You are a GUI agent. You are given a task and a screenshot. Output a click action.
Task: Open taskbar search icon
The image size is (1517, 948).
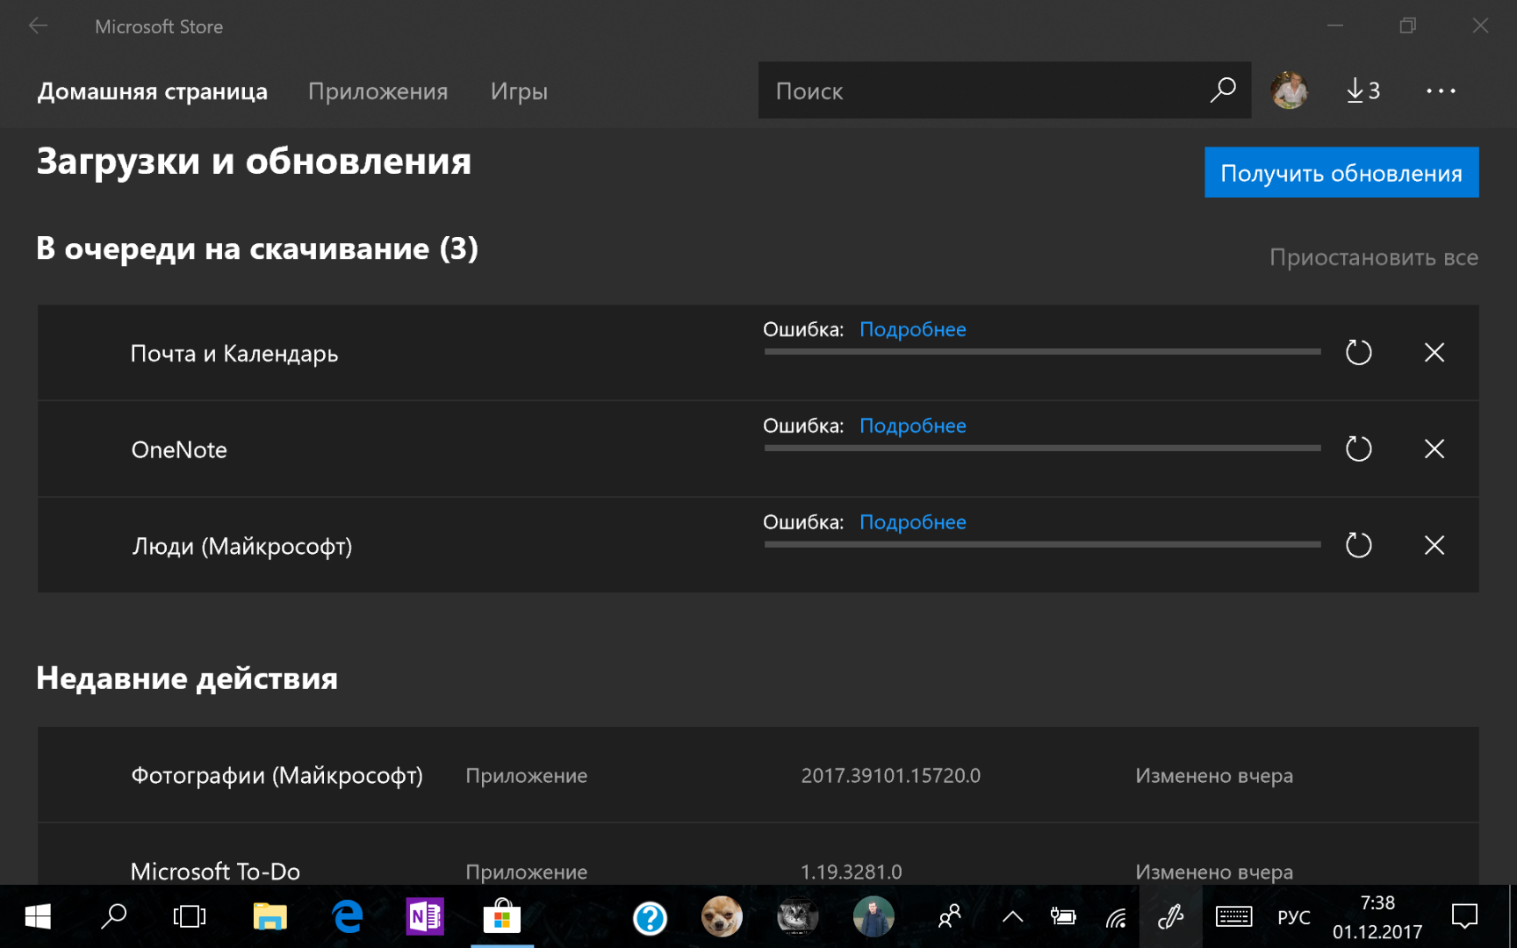coord(114,917)
